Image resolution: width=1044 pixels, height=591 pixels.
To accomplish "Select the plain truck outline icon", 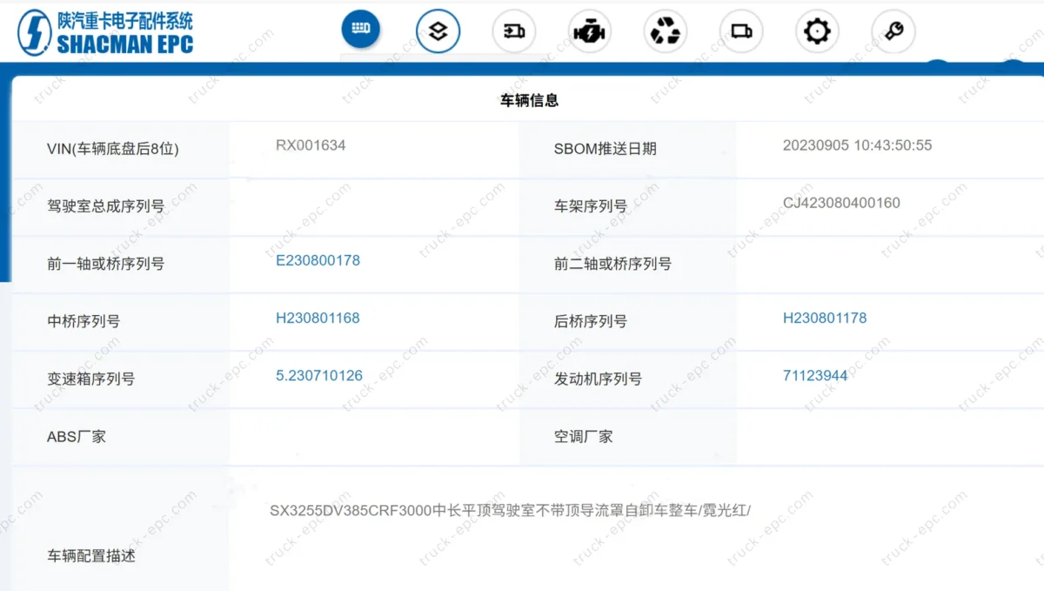I will 741,31.
